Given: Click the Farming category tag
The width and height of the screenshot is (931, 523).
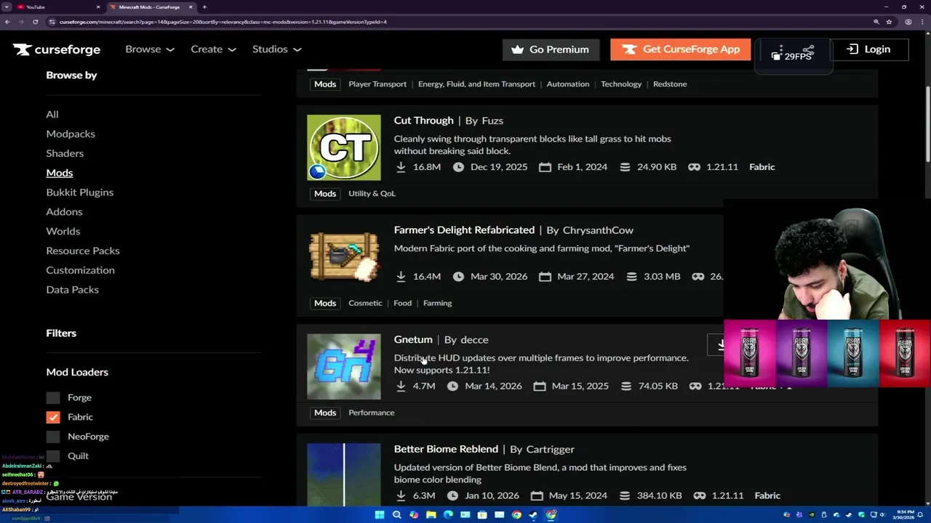Looking at the screenshot, I should pyautogui.click(x=437, y=303).
